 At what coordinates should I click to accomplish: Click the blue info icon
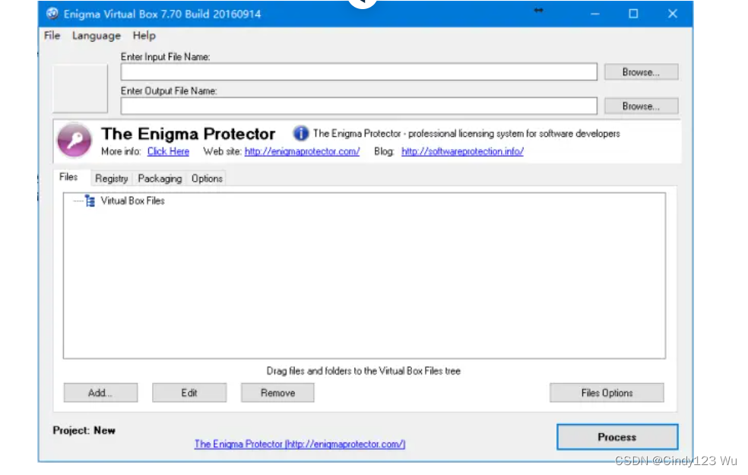pyautogui.click(x=300, y=133)
